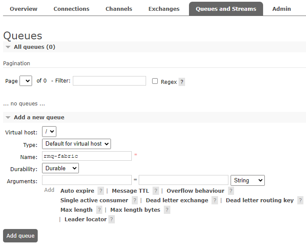
Task: Open the Durability dropdown
Action: (x=60, y=168)
